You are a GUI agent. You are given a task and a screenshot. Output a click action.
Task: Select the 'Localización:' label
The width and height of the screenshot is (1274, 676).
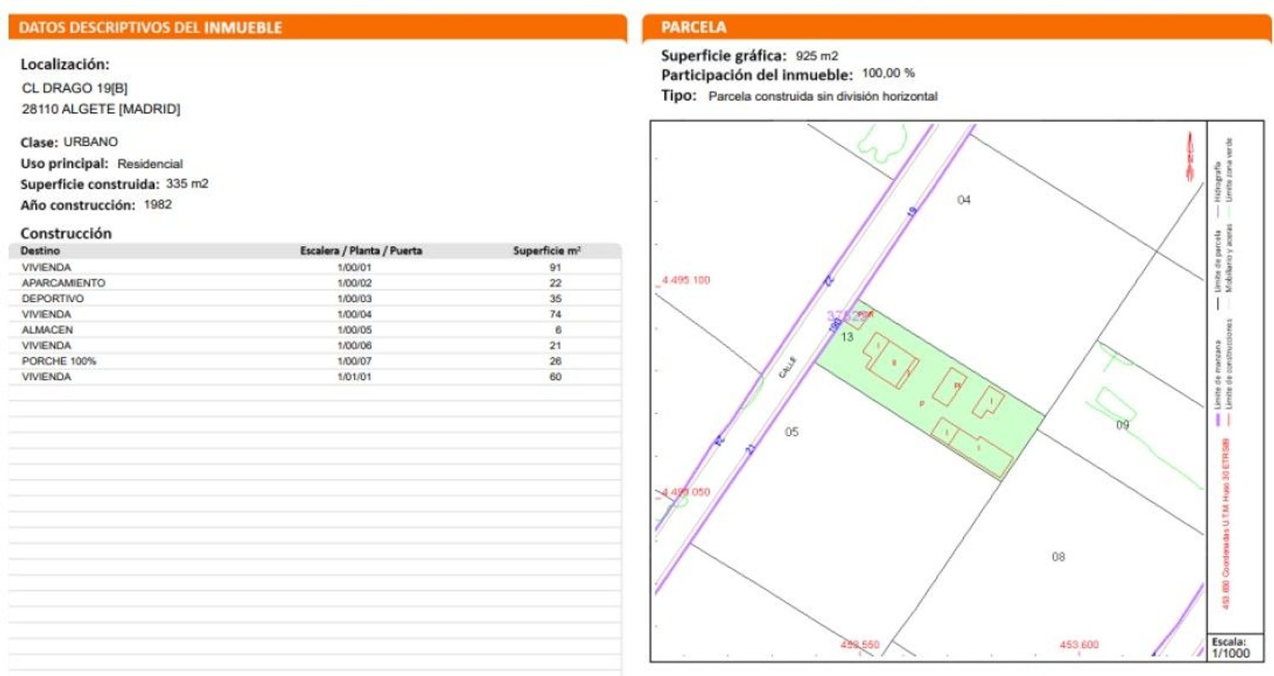click(x=65, y=64)
